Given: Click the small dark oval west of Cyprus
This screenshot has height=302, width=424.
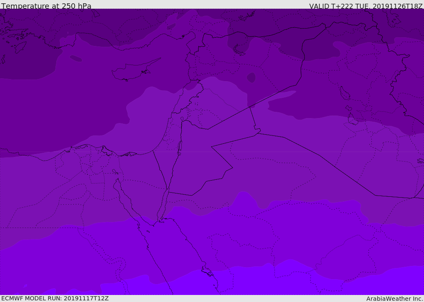Looking at the screenshot, I should pyautogui.click(x=76, y=58).
